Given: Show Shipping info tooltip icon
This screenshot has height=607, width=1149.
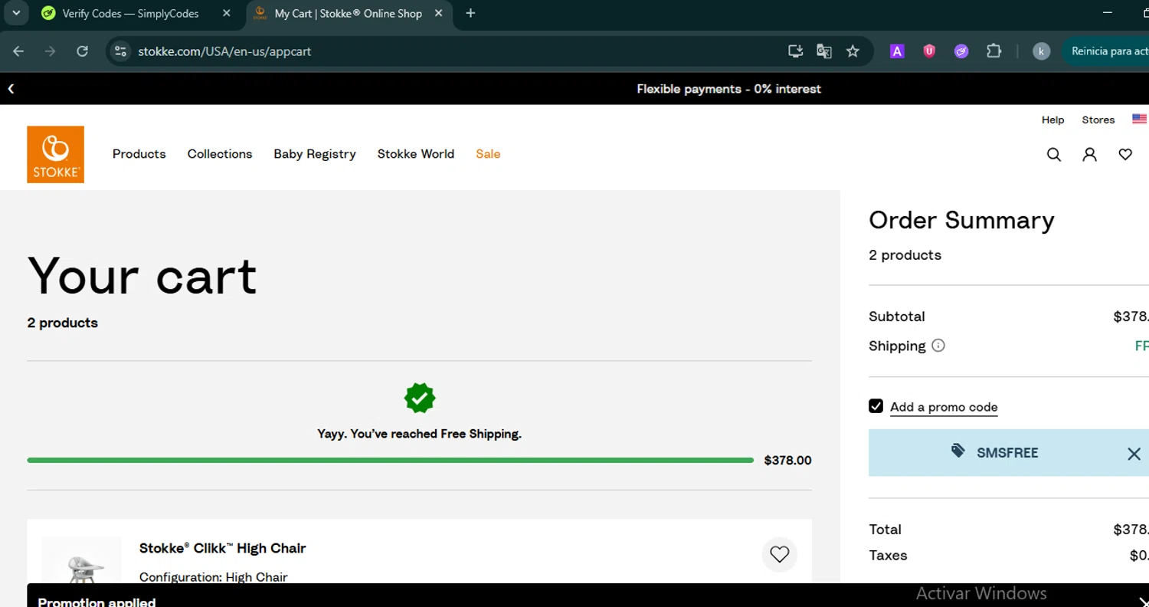Looking at the screenshot, I should (x=938, y=346).
